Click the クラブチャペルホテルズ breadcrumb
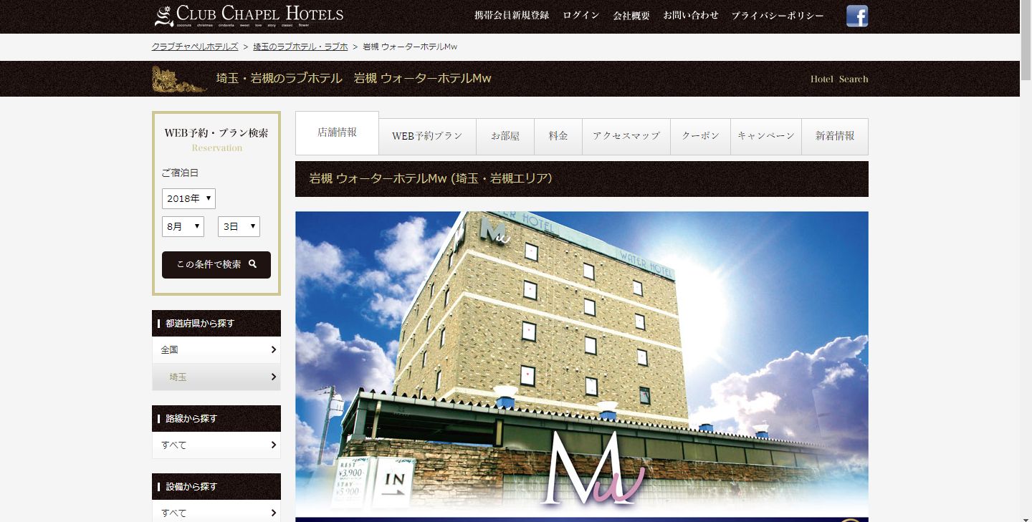The height and width of the screenshot is (522, 1032). click(195, 47)
